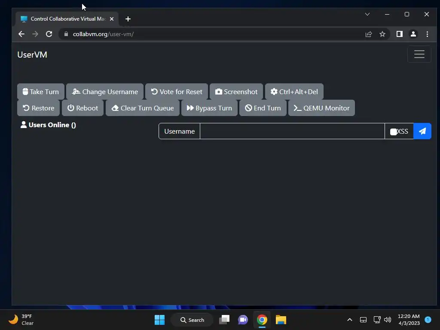
Task: Go back in Chrome
Action: click(x=21, y=34)
